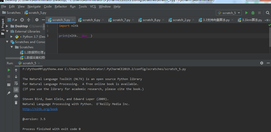271x132 pixels.
Task: Open Search Everywhere magnifier icon
Action: tap(267, 13)
